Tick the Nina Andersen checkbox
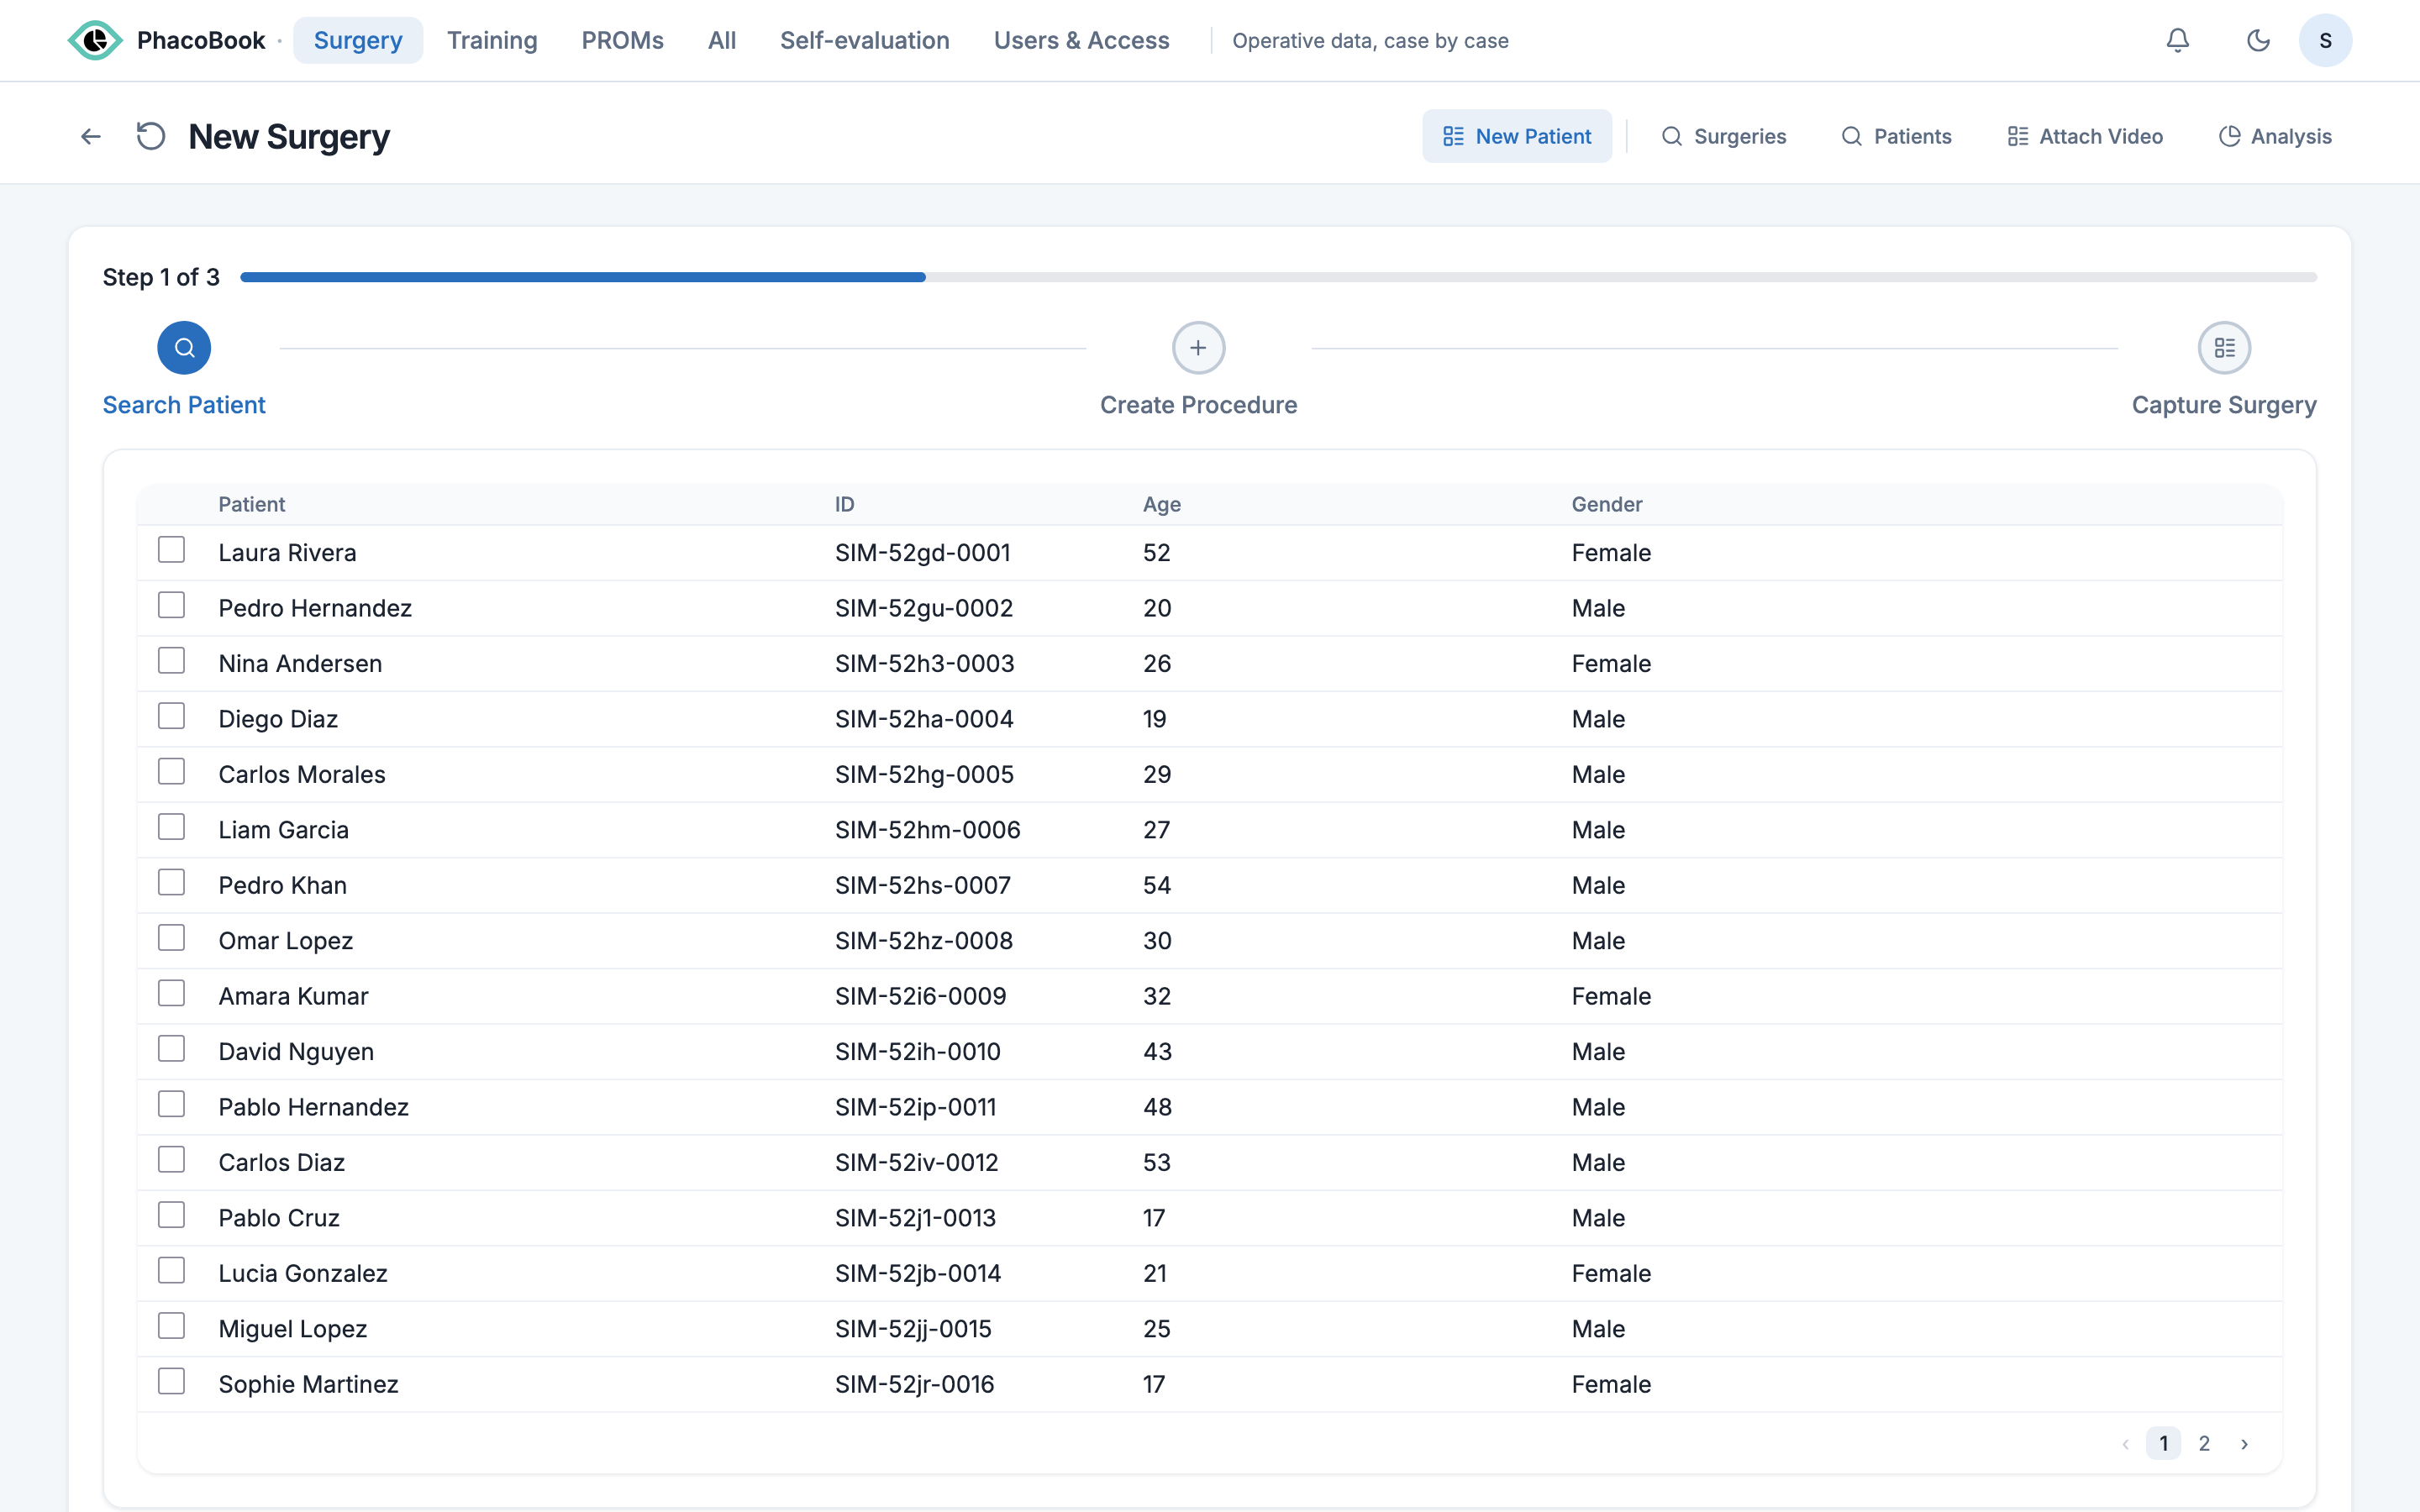 coord(172,661)
